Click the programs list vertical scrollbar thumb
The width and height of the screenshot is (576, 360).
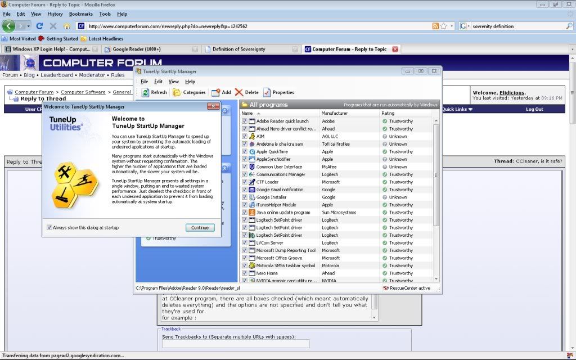point(436,175)
